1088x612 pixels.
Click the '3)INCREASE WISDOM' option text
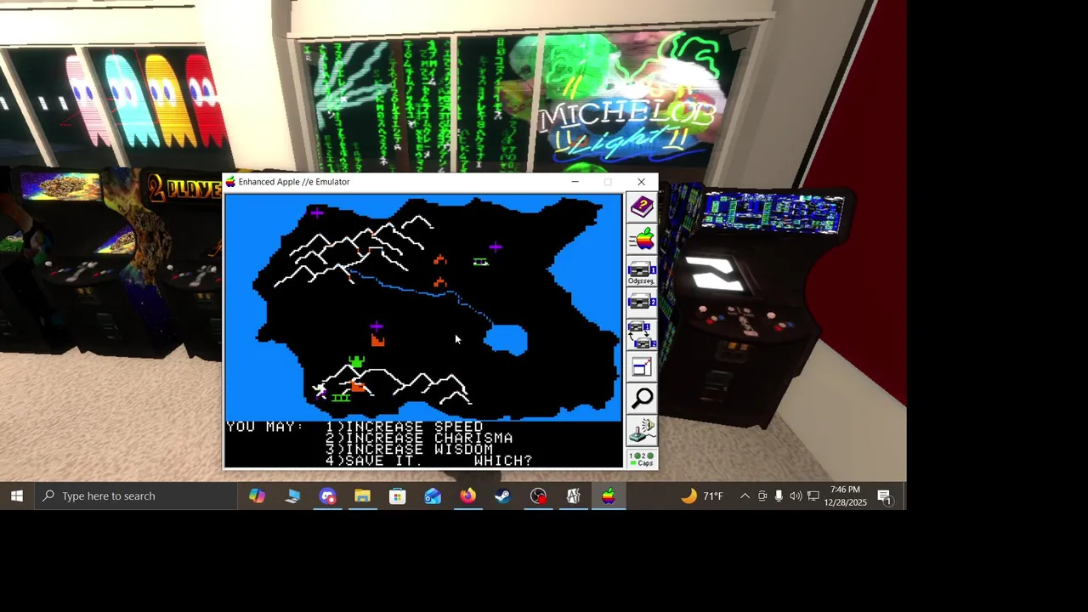410,449
